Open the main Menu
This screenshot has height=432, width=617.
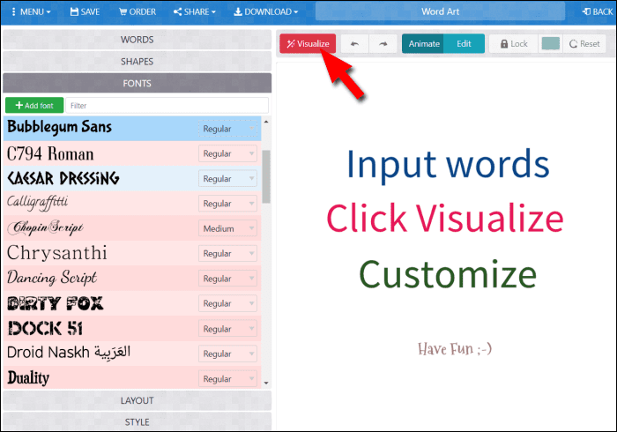(x=30, y=11)
